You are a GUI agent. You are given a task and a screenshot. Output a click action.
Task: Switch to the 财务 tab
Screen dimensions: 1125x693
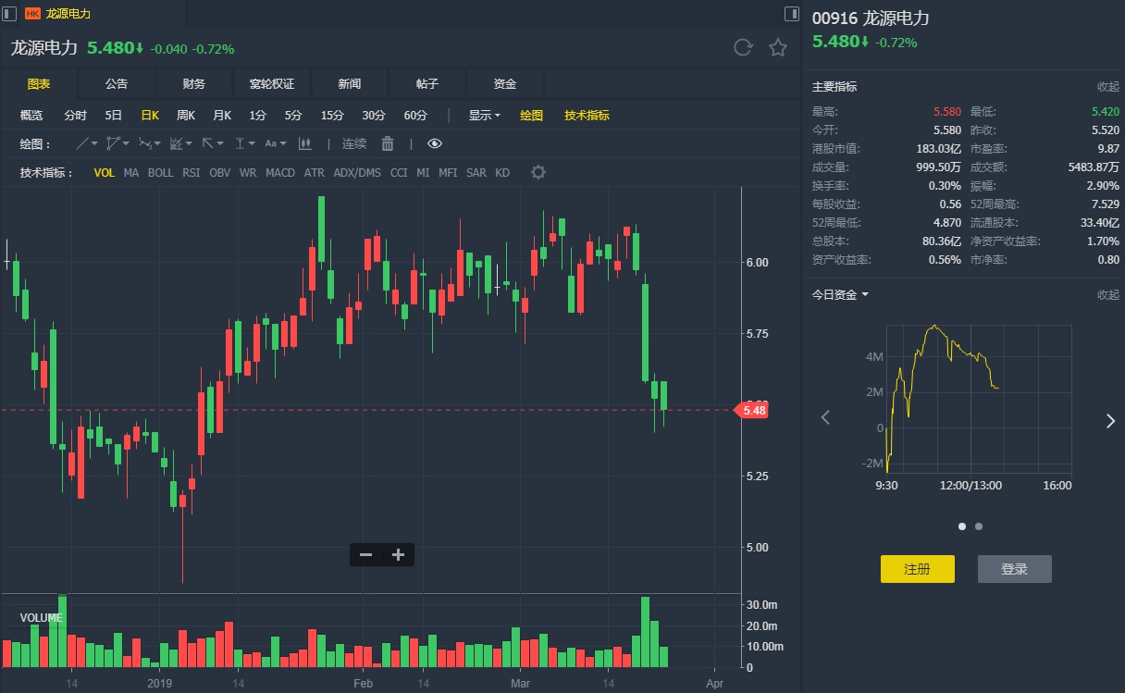pyautogui.click(x=194, y=84)
